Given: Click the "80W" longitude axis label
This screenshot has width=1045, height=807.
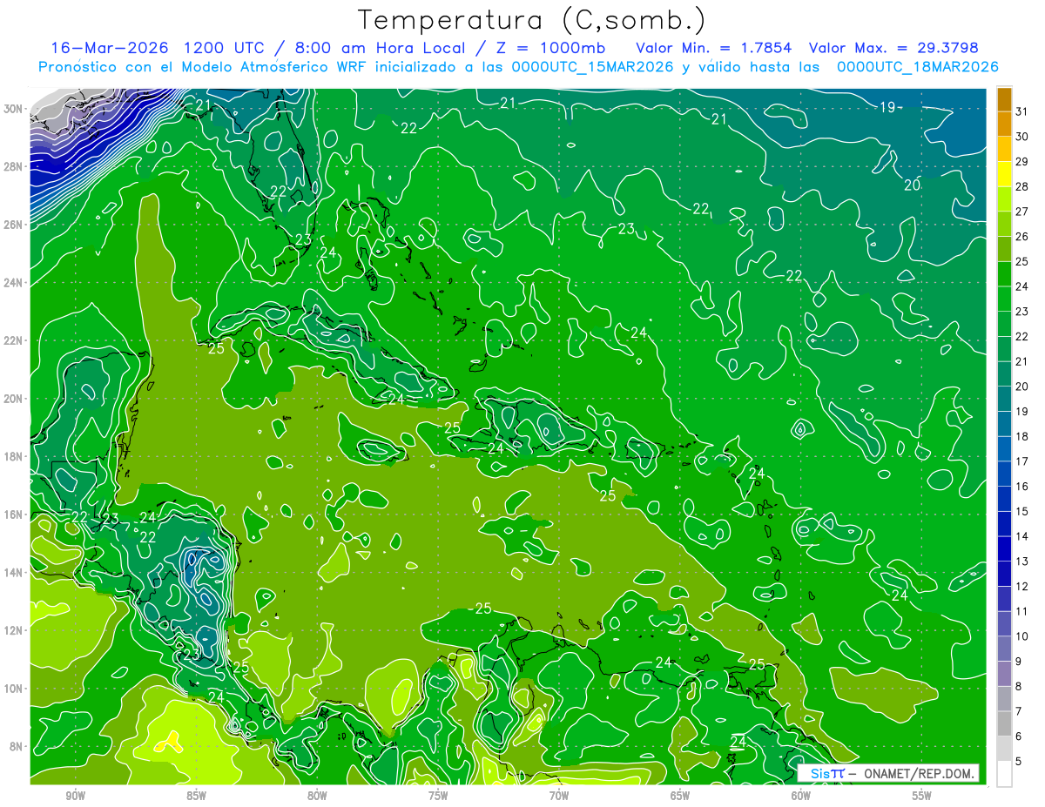Looking at the screenshot, I should pyautogui.click(x=317, y=796).
